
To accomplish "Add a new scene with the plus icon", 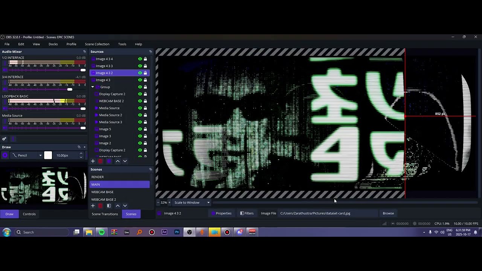I will [x=93, y=206].
